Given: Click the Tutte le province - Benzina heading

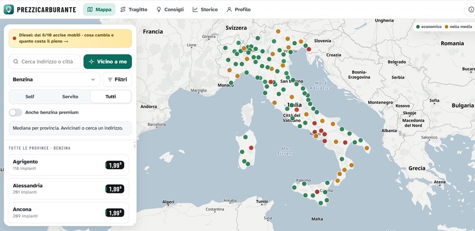Looking at the screenshot, I should coord(39,148).
